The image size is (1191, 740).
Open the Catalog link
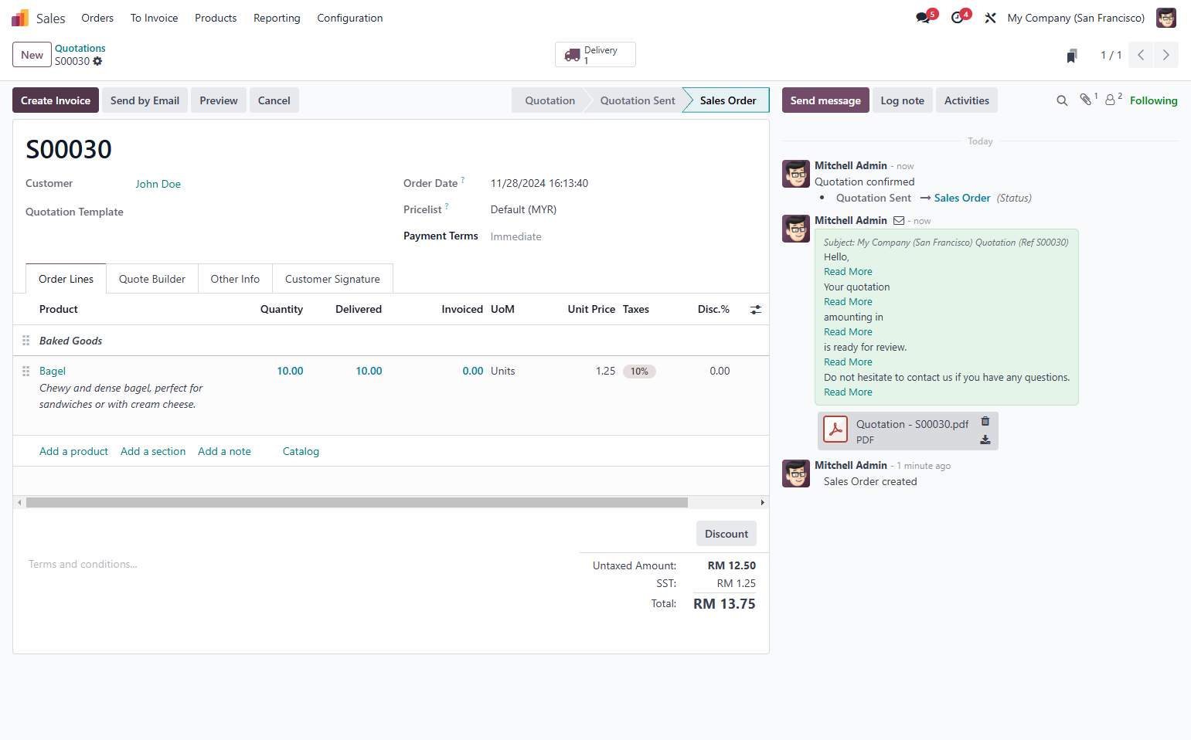coord(301,451)
